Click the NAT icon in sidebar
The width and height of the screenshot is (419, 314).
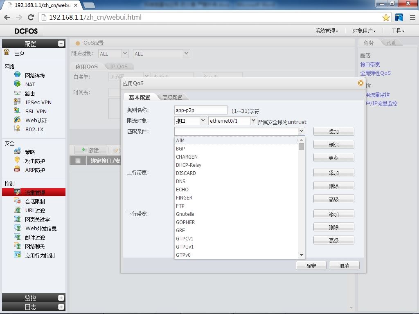(x=17, y=83)
